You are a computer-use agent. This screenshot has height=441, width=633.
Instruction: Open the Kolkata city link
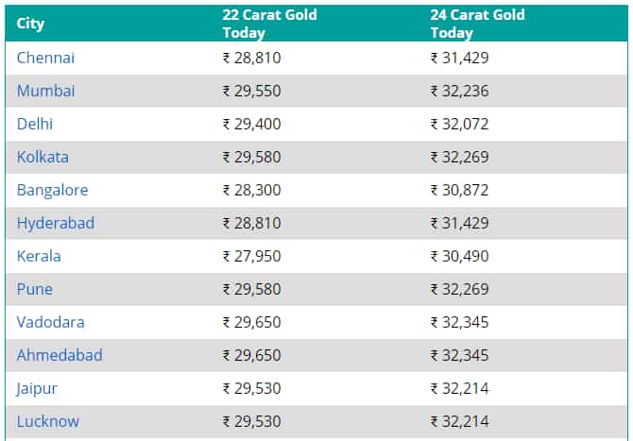pyautogui.click(x=43, y=157)
